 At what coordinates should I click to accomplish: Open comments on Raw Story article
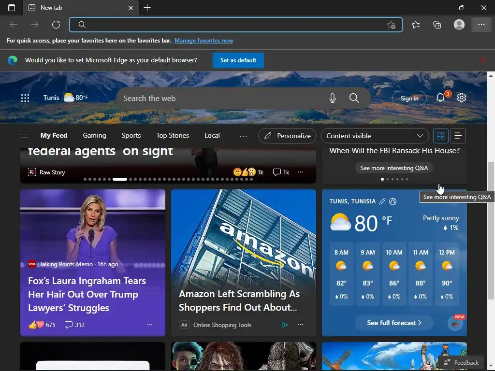tap(281, 172)
